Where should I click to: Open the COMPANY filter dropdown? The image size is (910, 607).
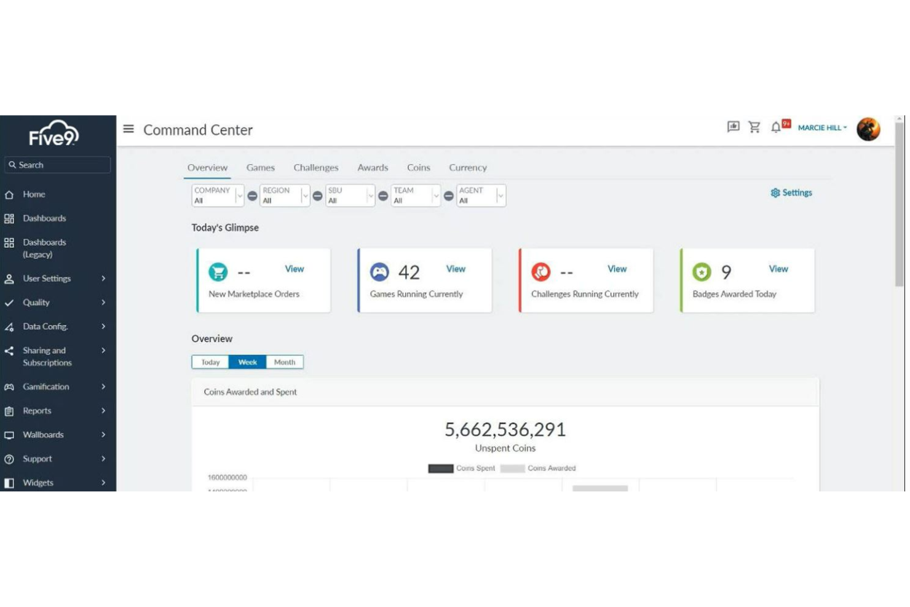[217, 196]
